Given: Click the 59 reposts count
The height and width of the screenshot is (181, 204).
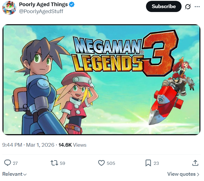Looking at the screenshot, I should point(62,163).
